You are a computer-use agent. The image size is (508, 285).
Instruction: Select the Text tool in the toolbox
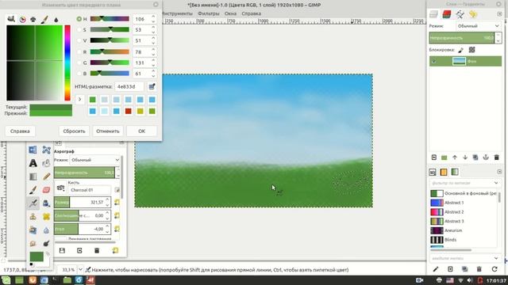pos(33,163)
